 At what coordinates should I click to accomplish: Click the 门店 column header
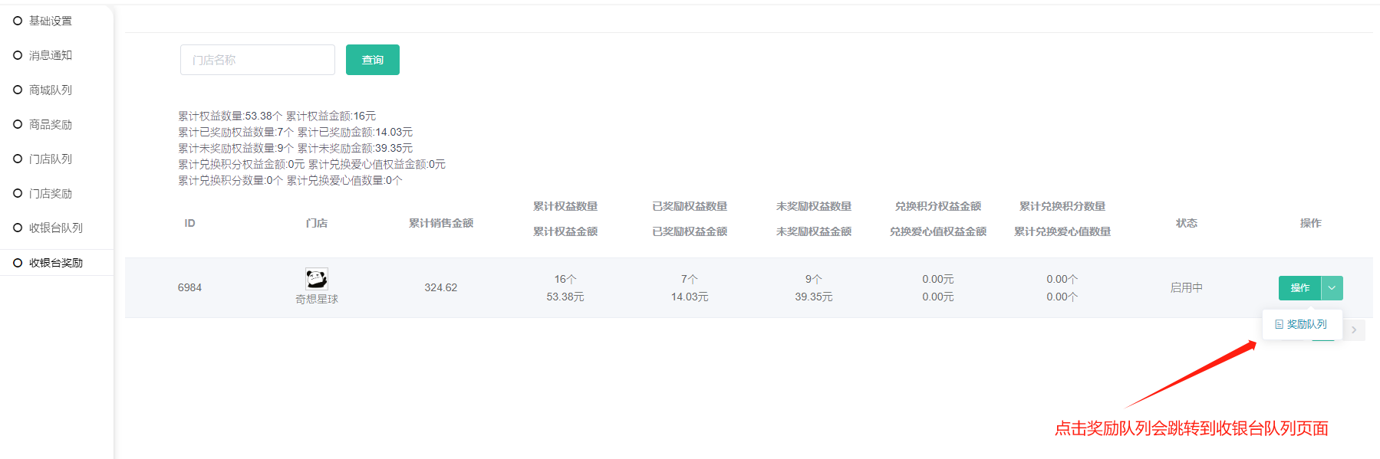(317, 223)
